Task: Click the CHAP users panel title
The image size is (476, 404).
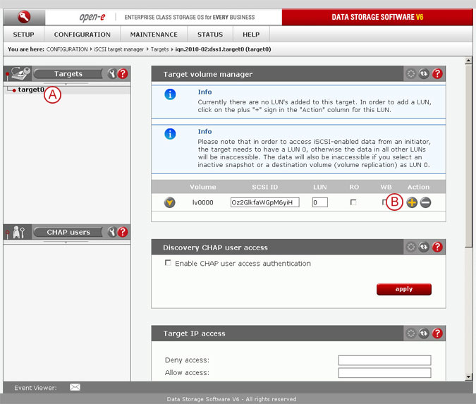Action: 68,232
